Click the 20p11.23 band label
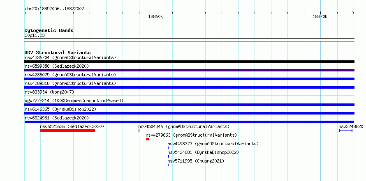This screenshot has width=366, height=181. tap(35, 36)
